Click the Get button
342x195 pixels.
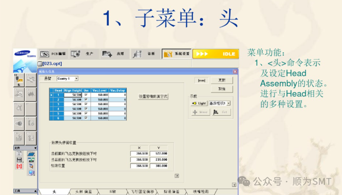click(221, 112)
